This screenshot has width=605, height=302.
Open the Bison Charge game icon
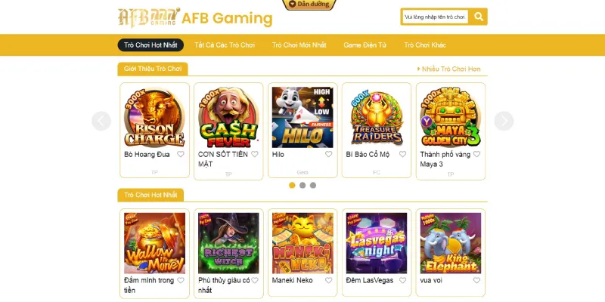[x=154, y=118]
